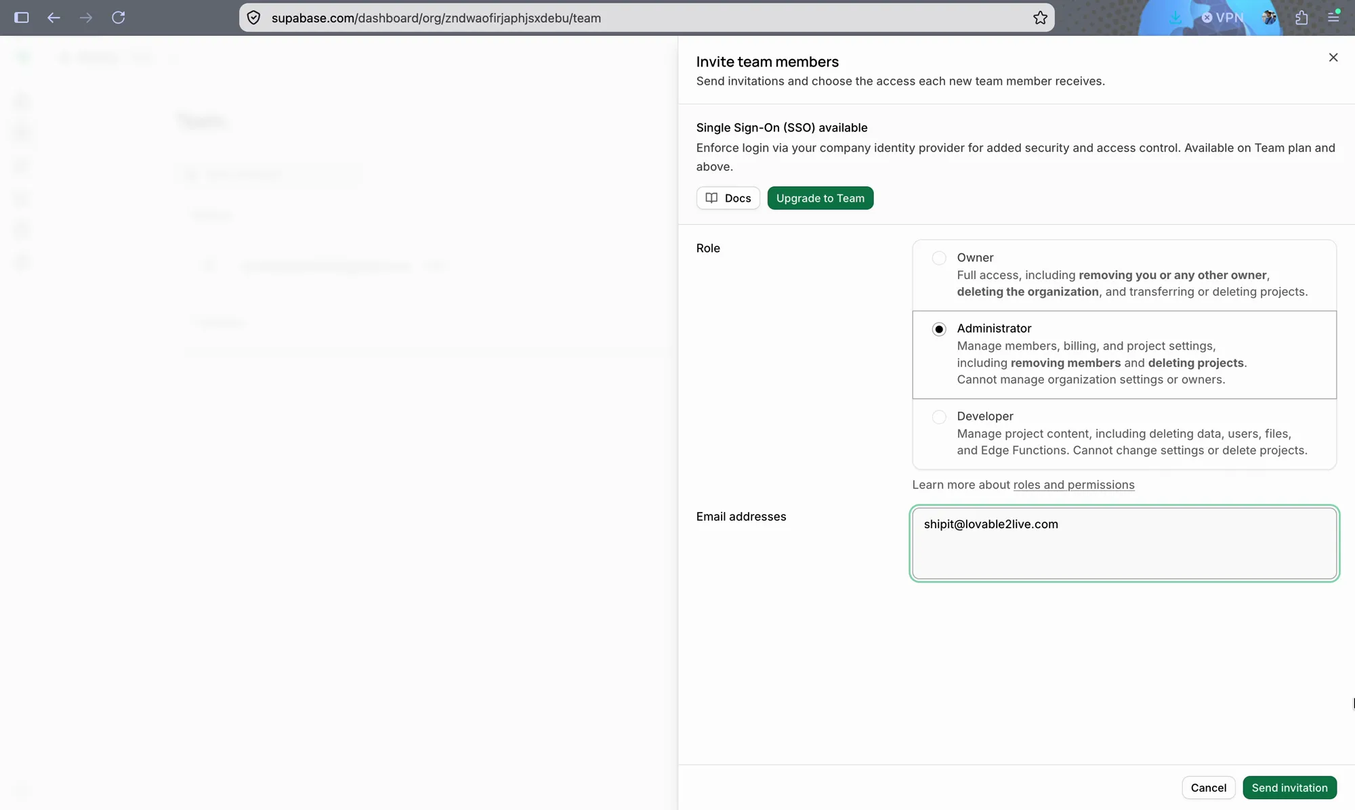Click the shield icon in address bar

pos(254,18)
